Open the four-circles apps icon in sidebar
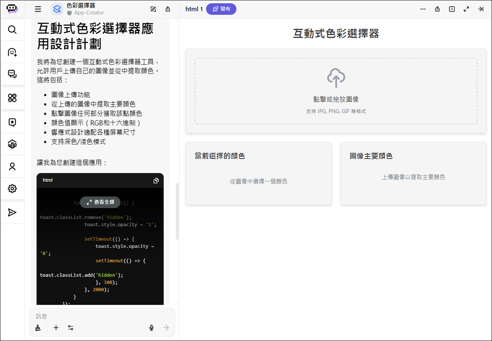The width and height of the screenshot is (492, 341). coord(12,98)
